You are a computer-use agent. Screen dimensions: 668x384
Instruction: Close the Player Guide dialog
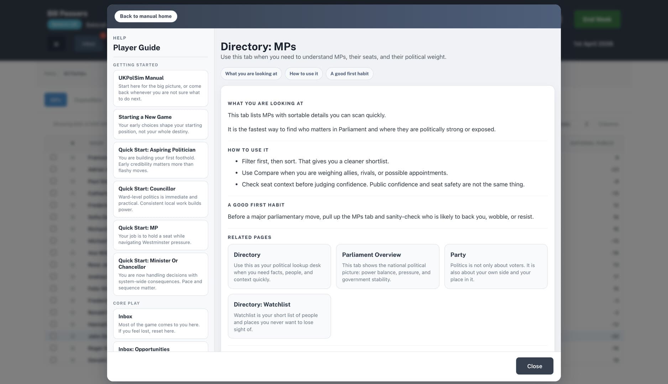tap(534, 366)
